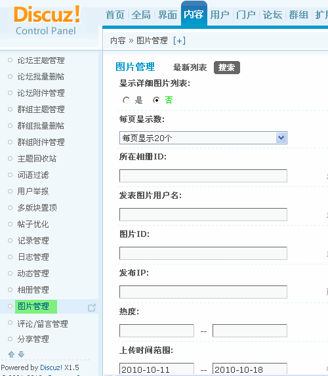Switch to 用户 top tab
The height and width of the screenshot is (376, 328).
point(220,15)
